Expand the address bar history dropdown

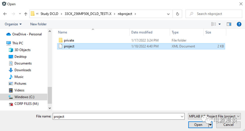pyautogui.click(x=168, y=14)
